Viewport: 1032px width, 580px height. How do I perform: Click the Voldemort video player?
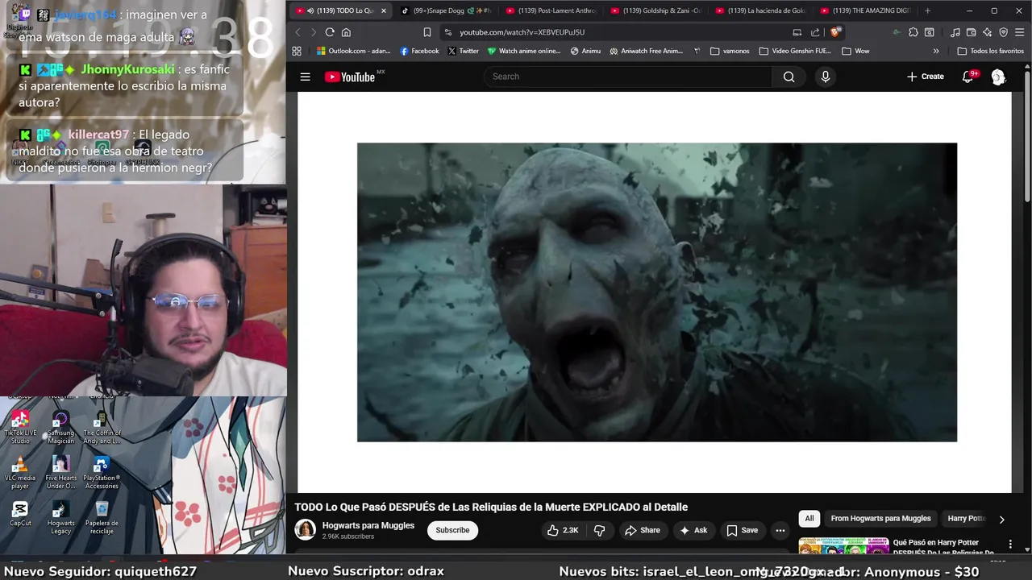[x=654, y=292]
